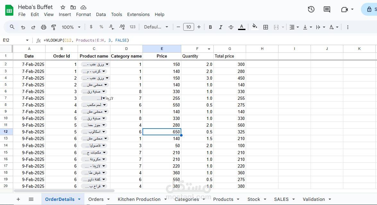Viewport: 377px width, 205px height.
Task: Check the cloud save status icon
Action: 83,7
